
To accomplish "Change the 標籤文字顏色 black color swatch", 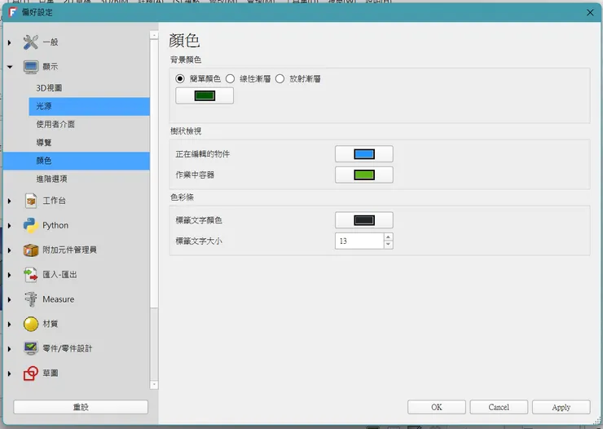I will [364, 220].
